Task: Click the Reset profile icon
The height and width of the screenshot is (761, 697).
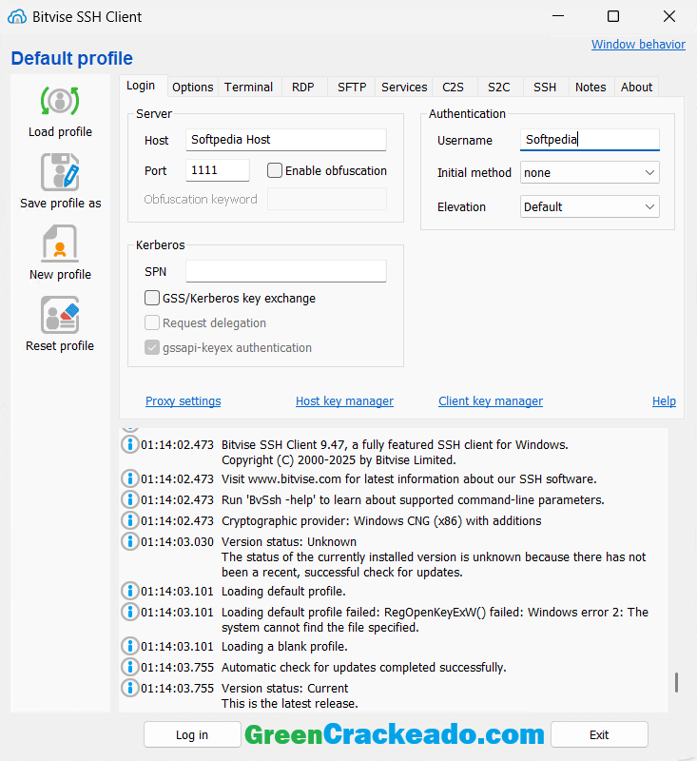Action: [60, 315]
